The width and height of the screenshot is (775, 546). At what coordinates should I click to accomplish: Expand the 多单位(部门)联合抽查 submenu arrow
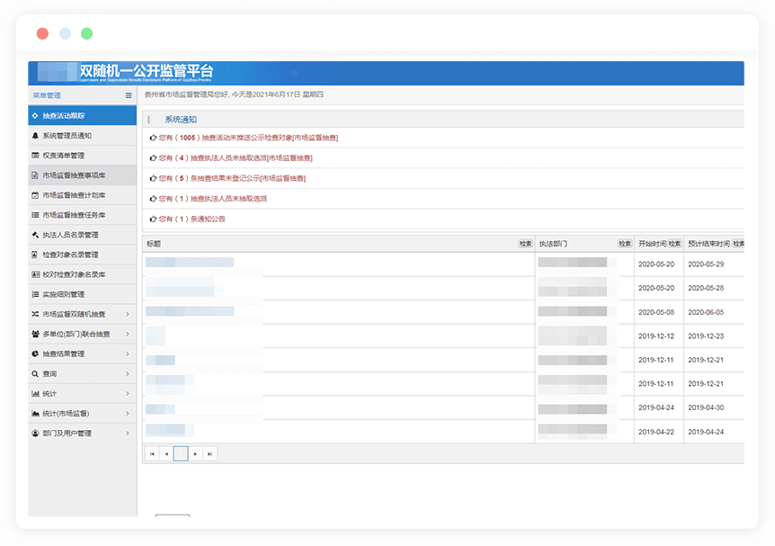coord(128,334)
